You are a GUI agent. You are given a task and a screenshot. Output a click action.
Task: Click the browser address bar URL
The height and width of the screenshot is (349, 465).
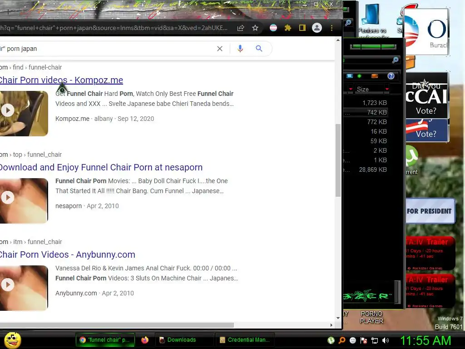pos(114,28)
